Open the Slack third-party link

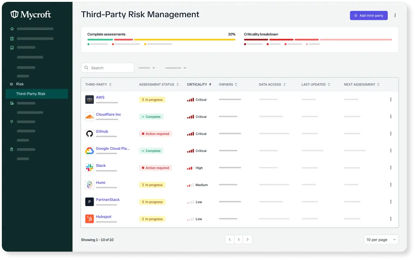pyautogui.click(x=101, y=165)
